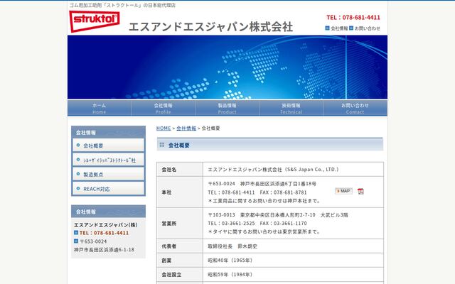Click 本社 table header cell

pos(180,192)
